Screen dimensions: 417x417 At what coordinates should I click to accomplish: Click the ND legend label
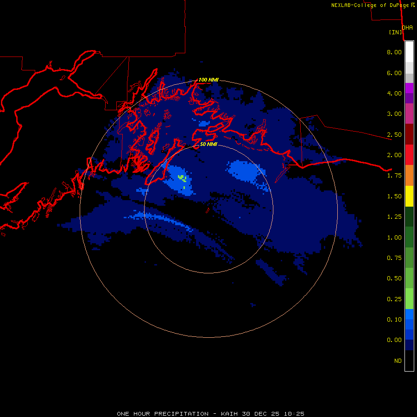click(398, 361)
